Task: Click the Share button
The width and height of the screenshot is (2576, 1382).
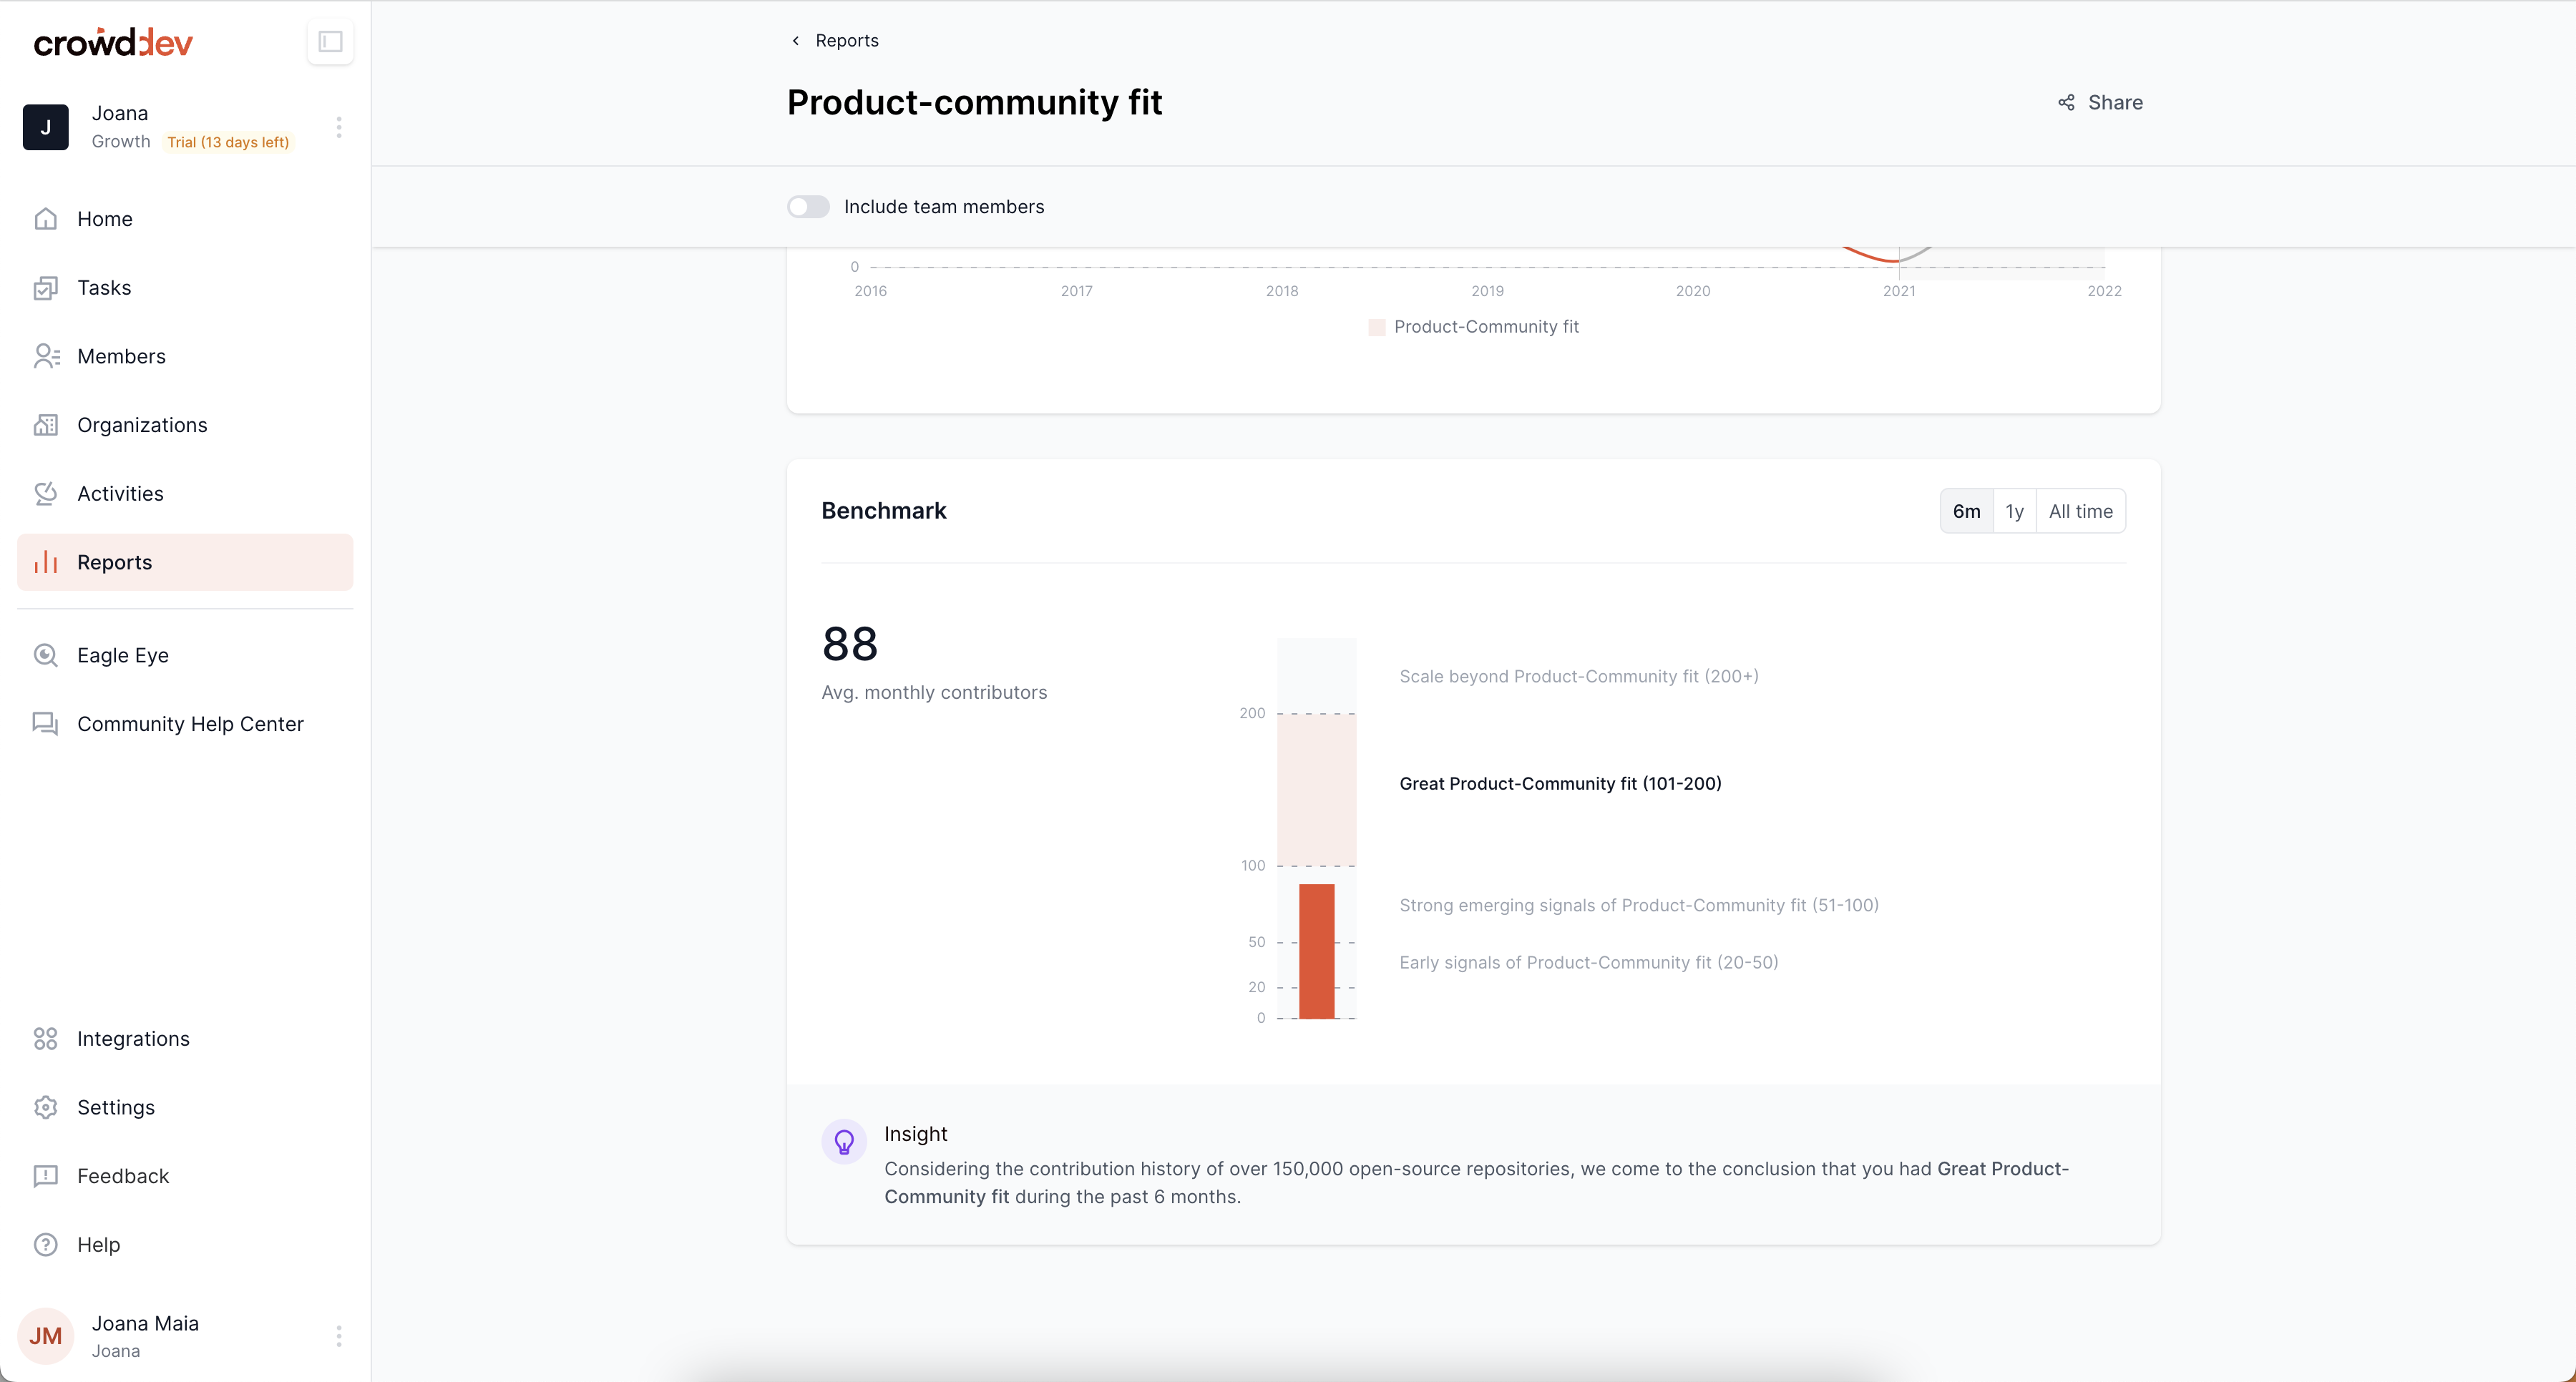Action: (2100, 102)
